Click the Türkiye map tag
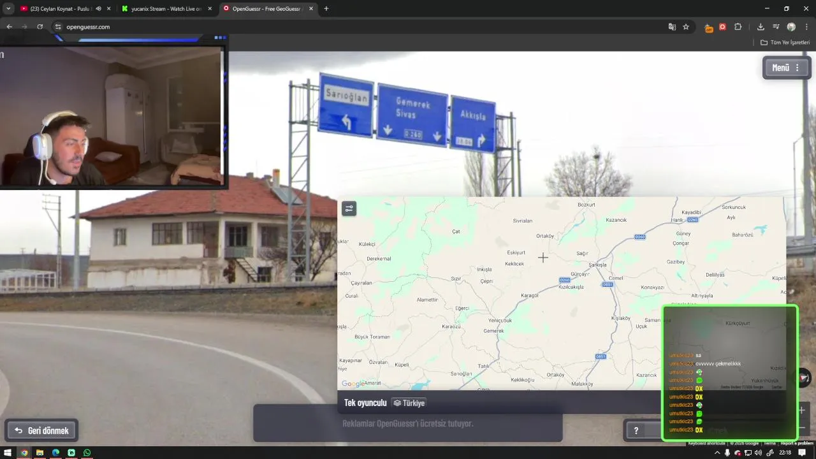This screenshot has height=459, width=816. tap(409, 403)
